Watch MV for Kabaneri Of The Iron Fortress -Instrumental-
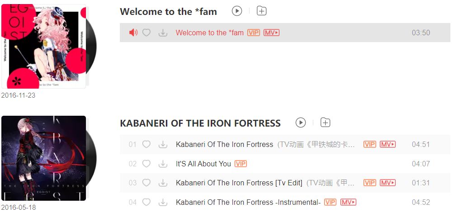The height and width of the screenshot is (217, 454). pos(348,202)
